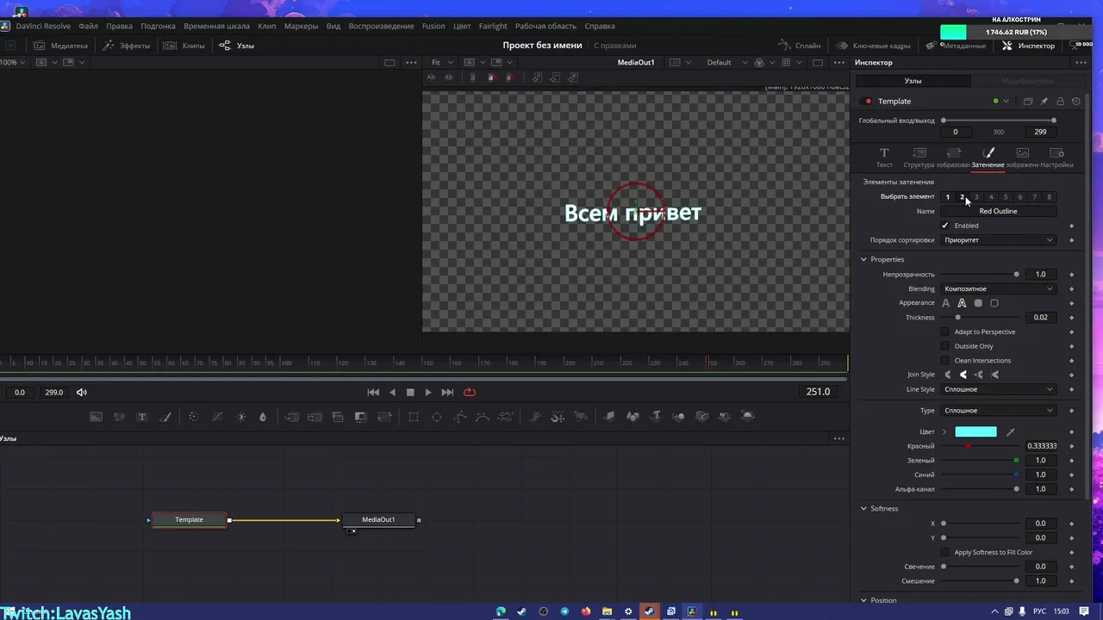Toggle the Ключевые кадры panel
This screenshot has width=1103, height=620.
(x=874, y=46)
